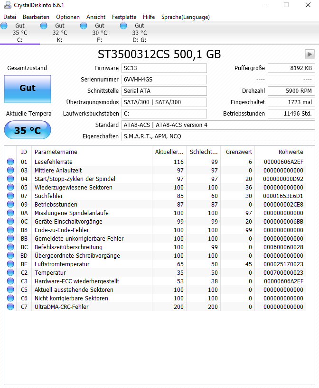The height and width of the screenshot is (388, 319).
Task: Click the Parametername column header
Action: [92, 152]
